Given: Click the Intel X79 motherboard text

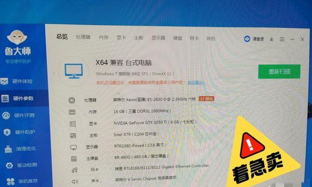Looking at the screenshot, I should [136, 134].
